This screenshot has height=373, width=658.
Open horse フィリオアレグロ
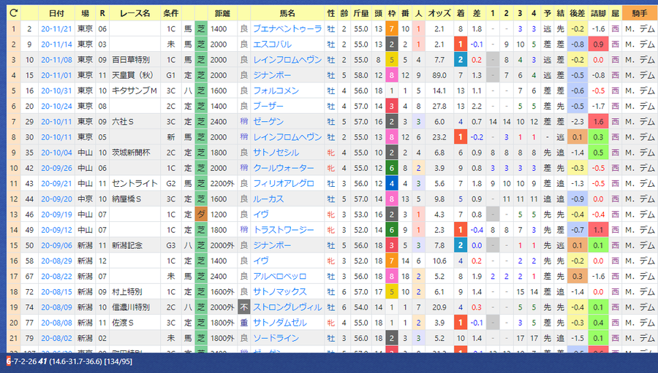pyautogui.click(x=284, y=183)
